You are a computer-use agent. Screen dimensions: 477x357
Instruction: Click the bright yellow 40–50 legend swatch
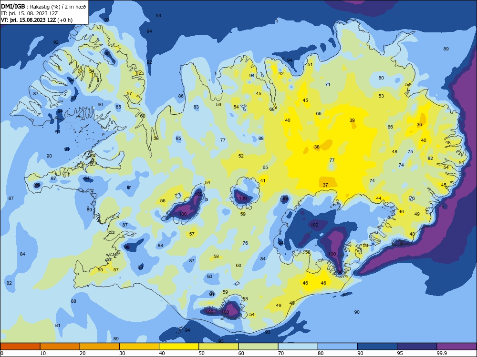(x=179, y=347)
